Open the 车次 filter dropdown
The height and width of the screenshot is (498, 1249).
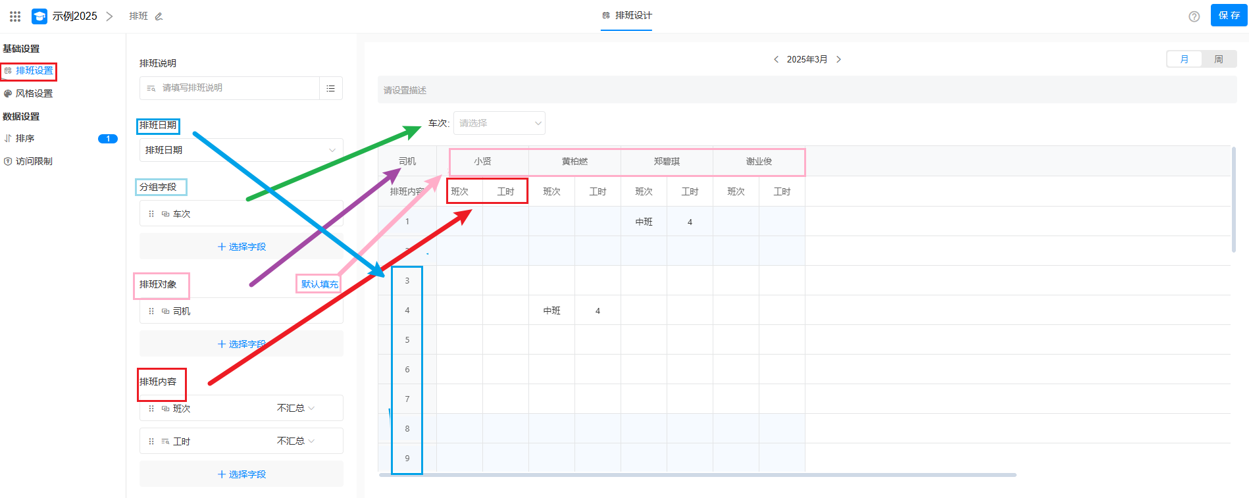pyautogui.click(x=499, y=123)
